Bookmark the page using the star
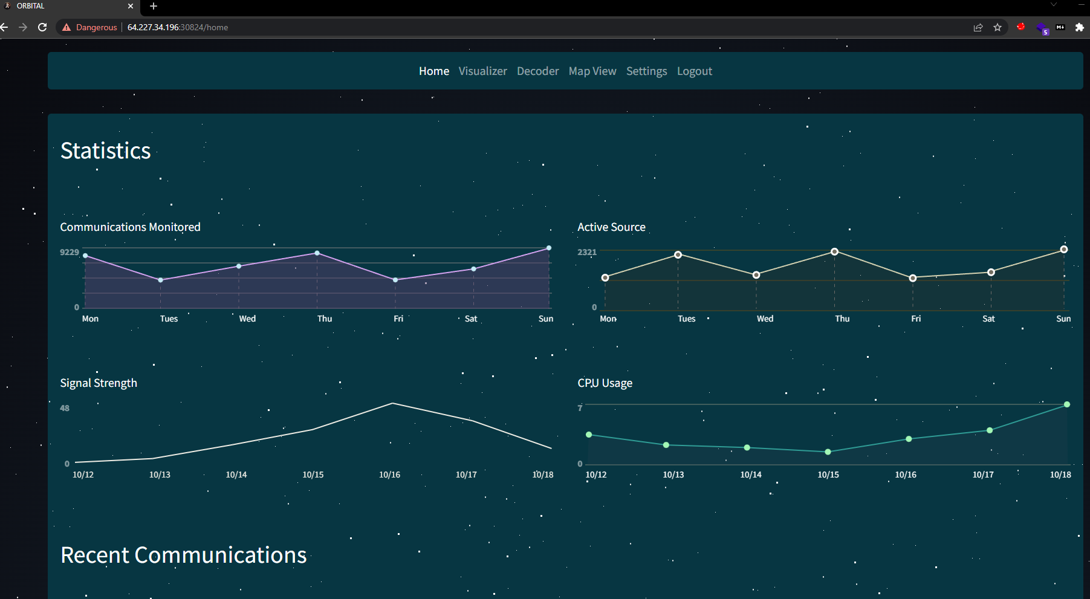Viewport: 1090px width, 599px height. (x=998, y=27)
